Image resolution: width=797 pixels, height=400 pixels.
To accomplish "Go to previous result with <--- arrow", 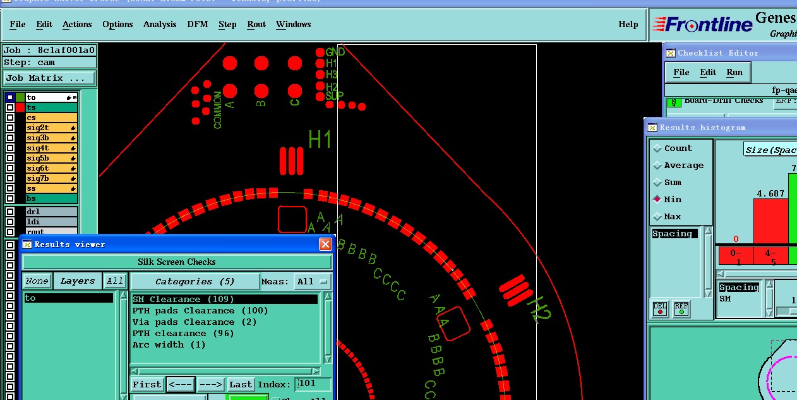I will point(181,384).
